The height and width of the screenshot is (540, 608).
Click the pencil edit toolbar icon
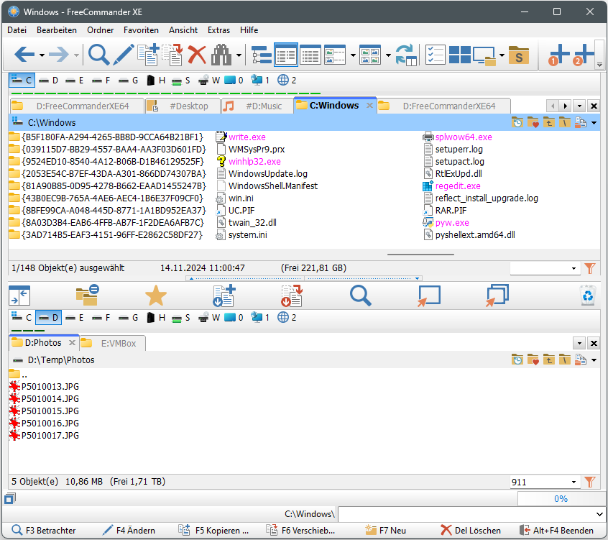click(x=124, y=55)
